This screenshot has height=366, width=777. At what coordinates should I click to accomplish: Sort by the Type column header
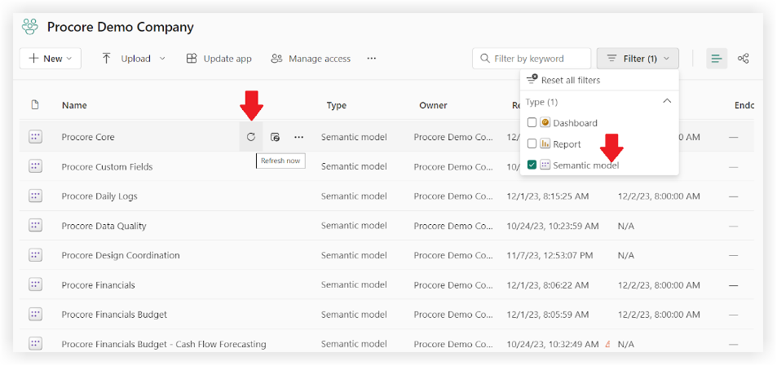[337, 105]
